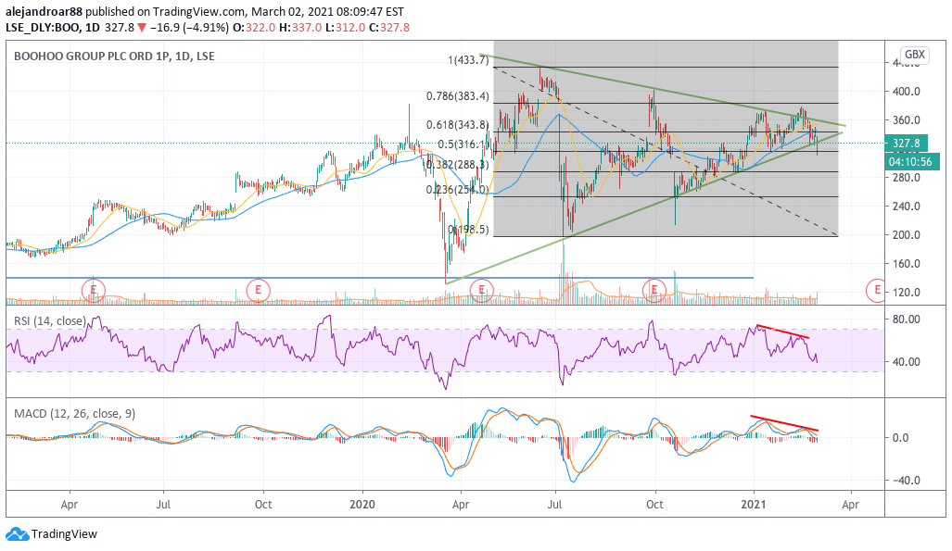
Task: Click the 360.0 price axis label
Action: click(906, 120)
